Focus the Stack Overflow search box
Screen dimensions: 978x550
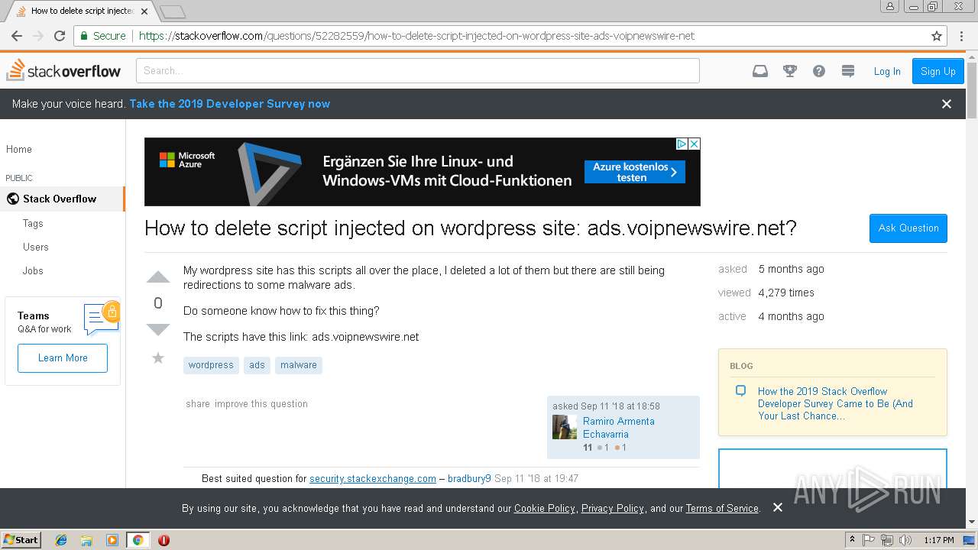tap(418, 70)
